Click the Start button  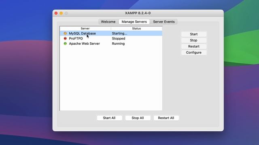(194, 34)
